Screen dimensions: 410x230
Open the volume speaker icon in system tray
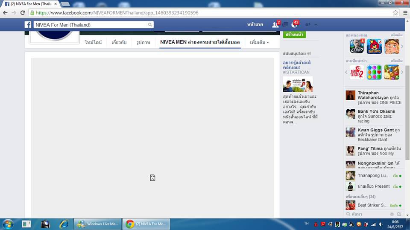[x=381, y=224]
